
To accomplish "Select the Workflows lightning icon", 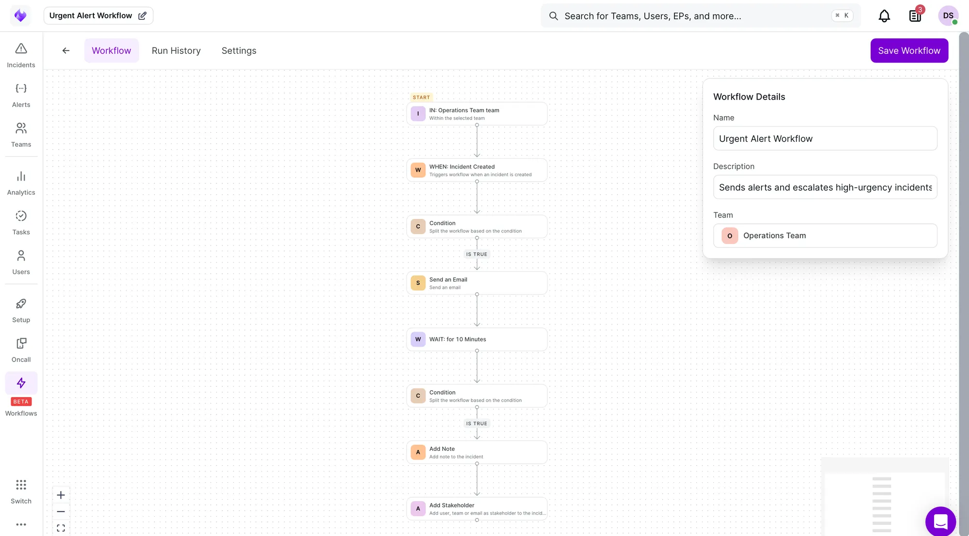I will tap(21, 383).
